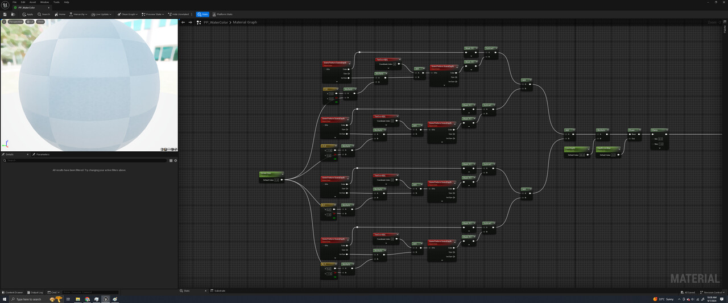Open the Lit view mode dropdown

(30, 22)
